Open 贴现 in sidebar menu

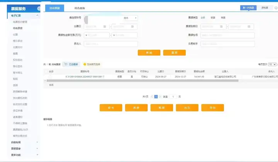[x=15, y=79]
